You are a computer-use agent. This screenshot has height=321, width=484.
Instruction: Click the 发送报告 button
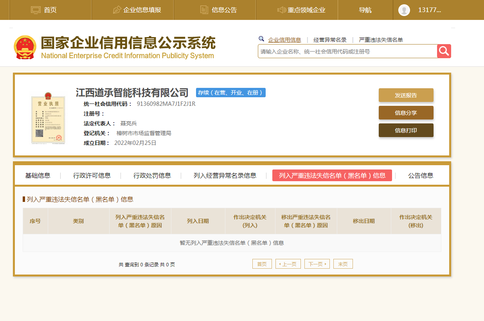406,95
